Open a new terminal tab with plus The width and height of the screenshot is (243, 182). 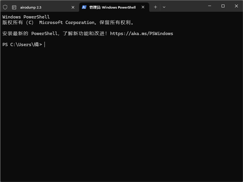click(156, 7)
